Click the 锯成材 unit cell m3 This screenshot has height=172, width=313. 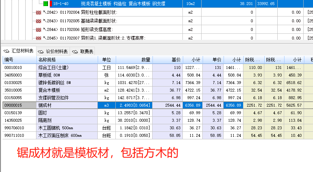tap(107, 105)
